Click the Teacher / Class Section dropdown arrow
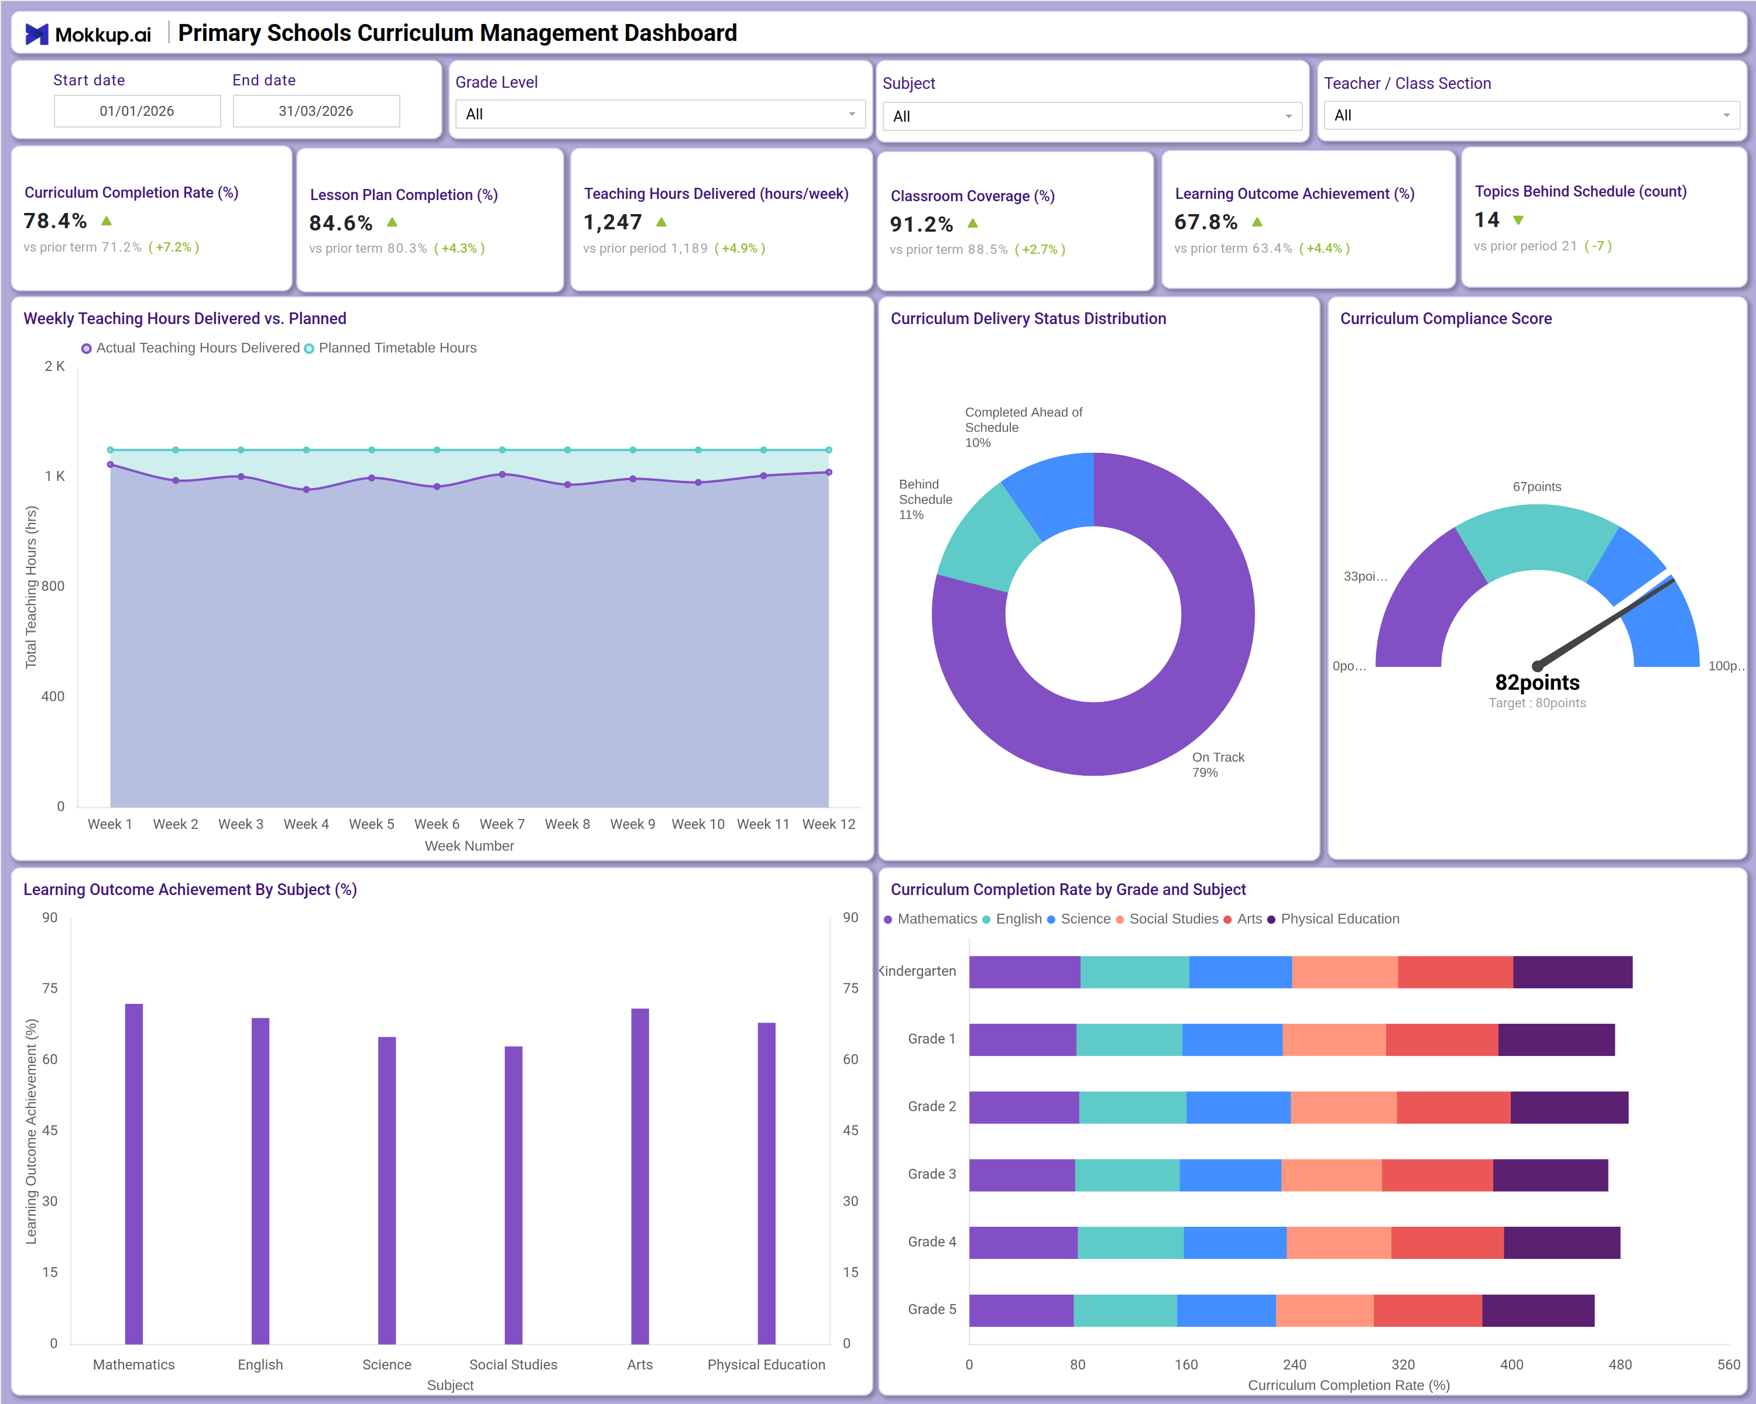The width and height of the screenshot is (1756, 1404). tap(1726, 116)
